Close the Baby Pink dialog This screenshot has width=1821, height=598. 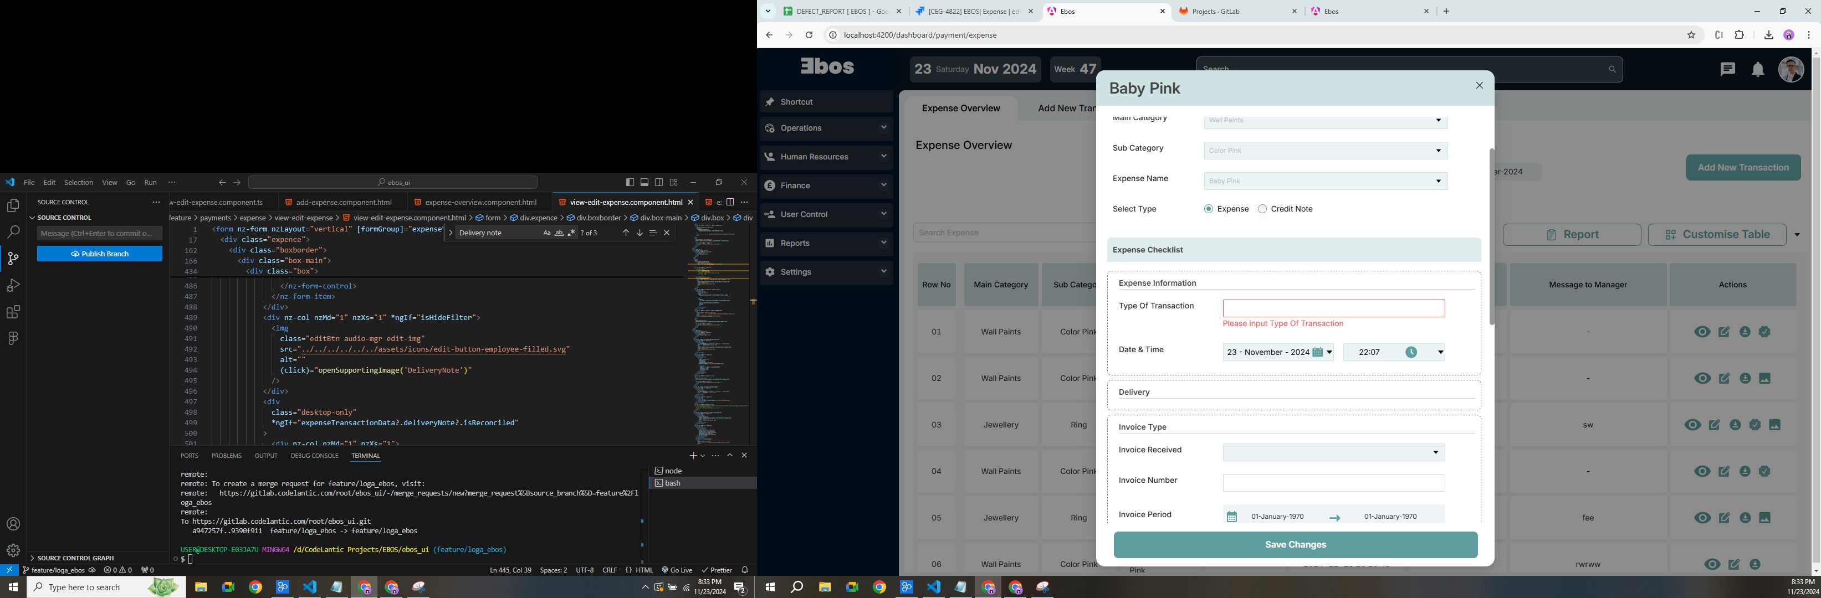[x=1480, y=85]
